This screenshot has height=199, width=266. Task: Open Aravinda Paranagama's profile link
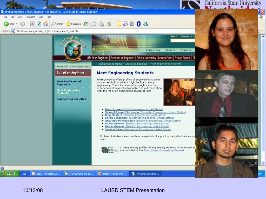point(143,121)
